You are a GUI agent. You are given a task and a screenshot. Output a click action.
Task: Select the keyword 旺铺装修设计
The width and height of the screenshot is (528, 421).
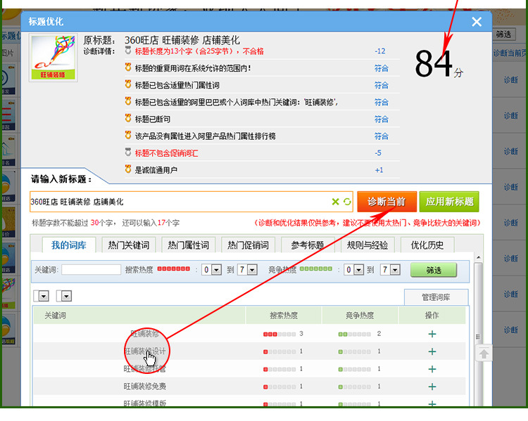pos(145,351)
